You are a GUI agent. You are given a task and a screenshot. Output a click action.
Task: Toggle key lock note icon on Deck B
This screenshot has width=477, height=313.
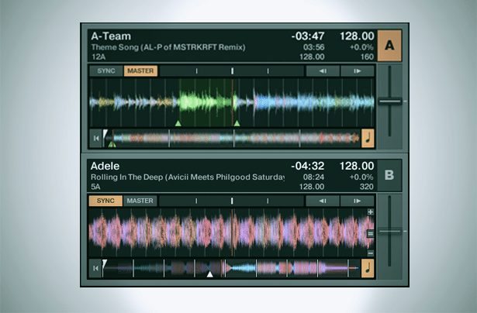coord(368,268)
